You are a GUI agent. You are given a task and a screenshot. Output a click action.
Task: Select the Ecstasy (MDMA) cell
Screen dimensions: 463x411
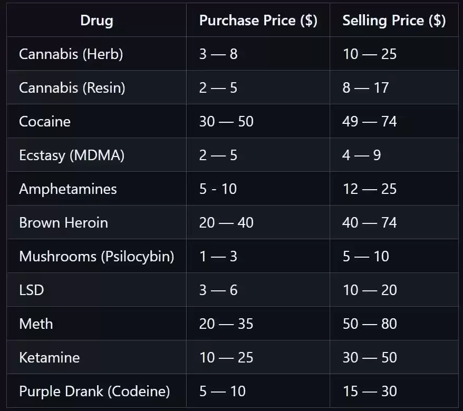72,155
